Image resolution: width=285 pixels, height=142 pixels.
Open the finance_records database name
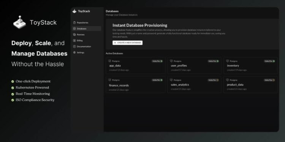(x=119, y=86)
